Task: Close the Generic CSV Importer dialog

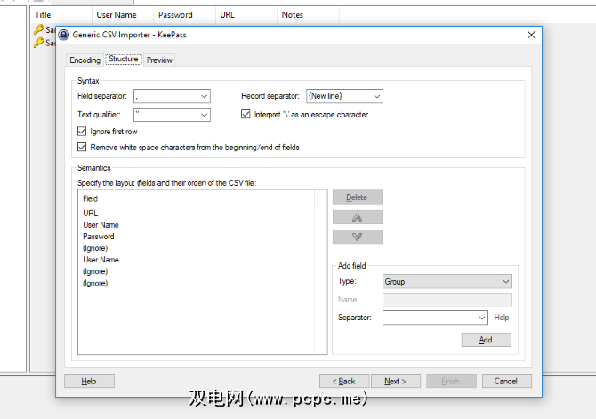Action: coord(531,35)
